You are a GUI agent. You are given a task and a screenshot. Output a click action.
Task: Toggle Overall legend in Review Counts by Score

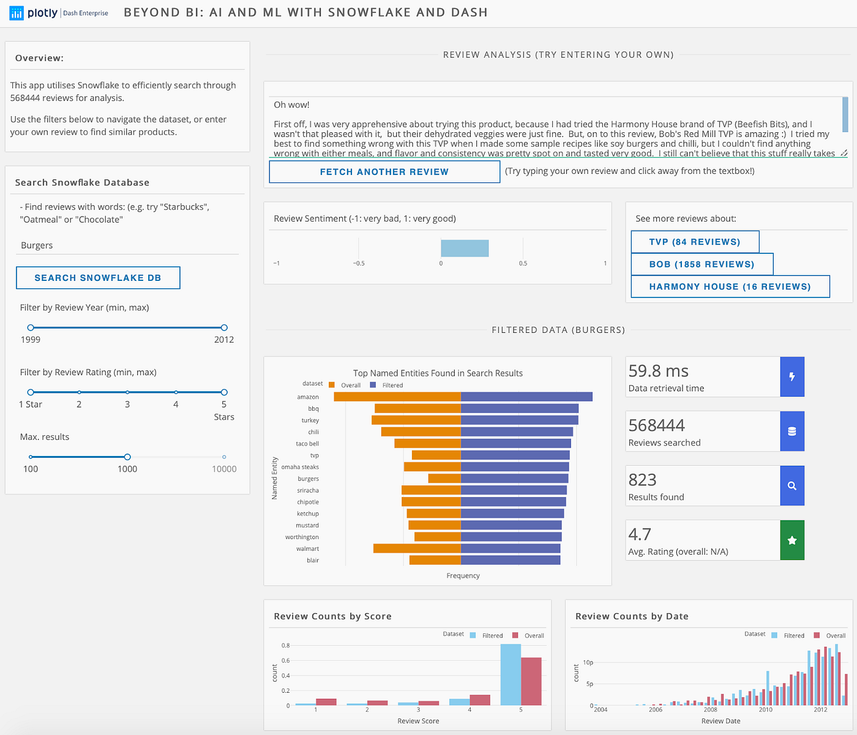[528, 636]
